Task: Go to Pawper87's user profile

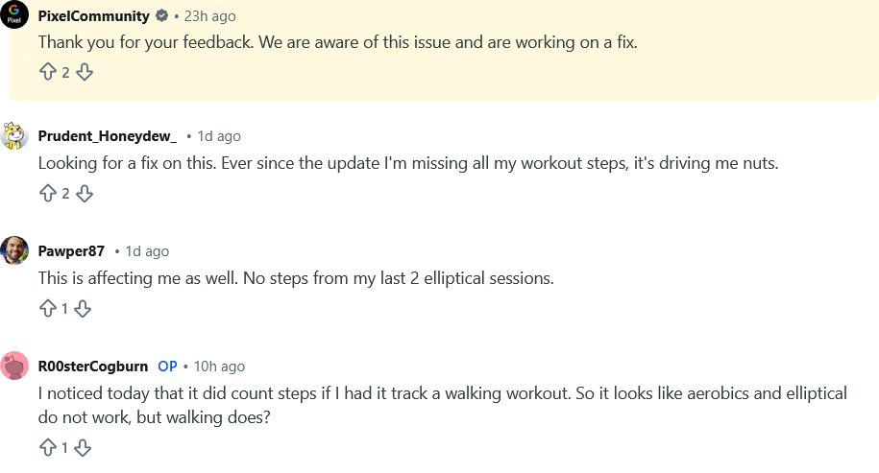Action: (71, 251)
